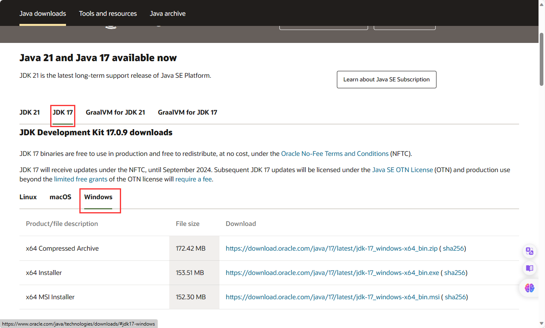Open Java archive tab
This screenshot has height=328, width=545.
(x=168, y=13)
